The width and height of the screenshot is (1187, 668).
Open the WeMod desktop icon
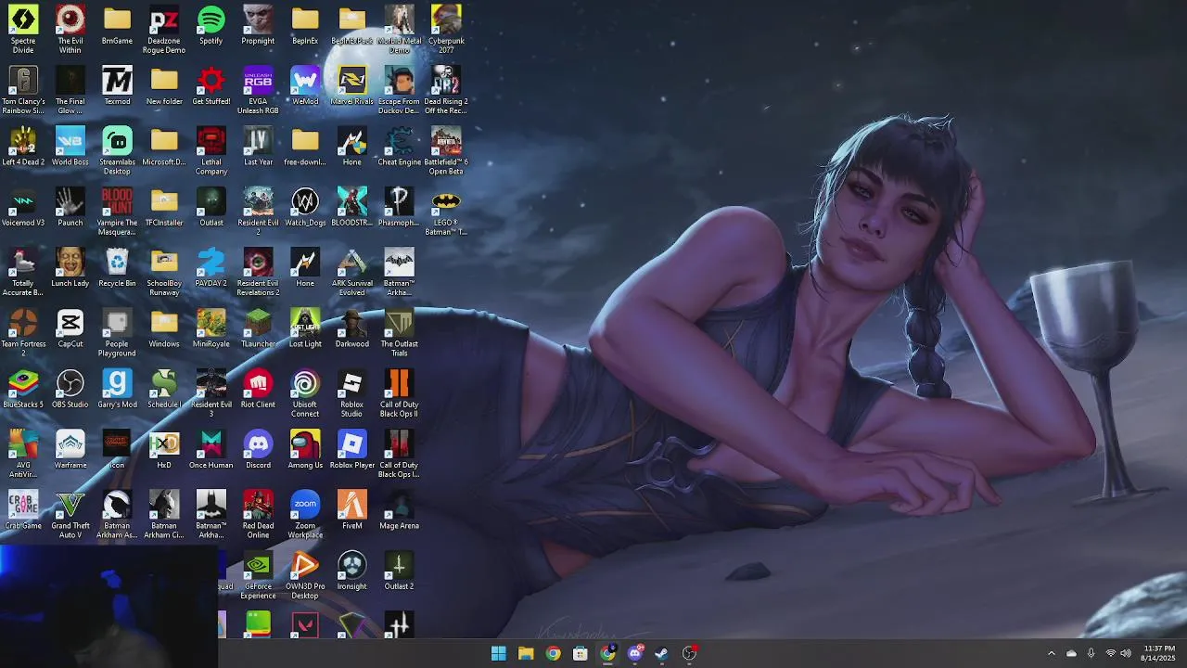(x=305, y=85)
